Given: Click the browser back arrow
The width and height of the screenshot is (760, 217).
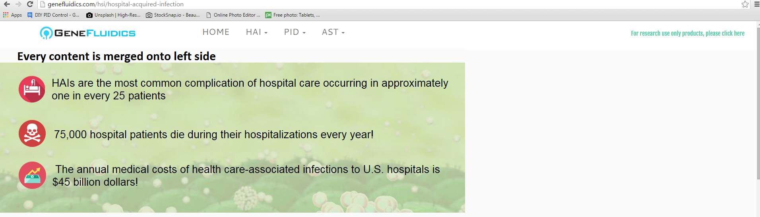Looking at the screenshot, I should (x=7, y=4).
